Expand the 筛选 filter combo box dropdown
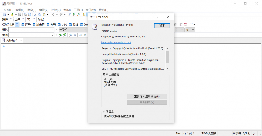Image resolution: width=262 pixels, height=136 pixels. coord(52,30)
